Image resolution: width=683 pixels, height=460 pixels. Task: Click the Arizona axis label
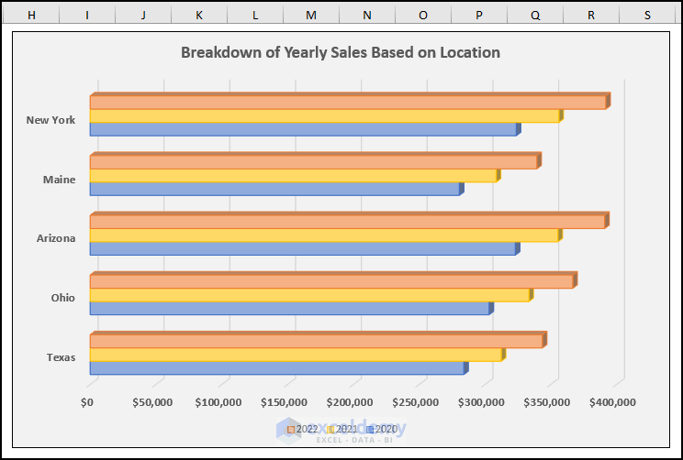(x=56, y=238)
